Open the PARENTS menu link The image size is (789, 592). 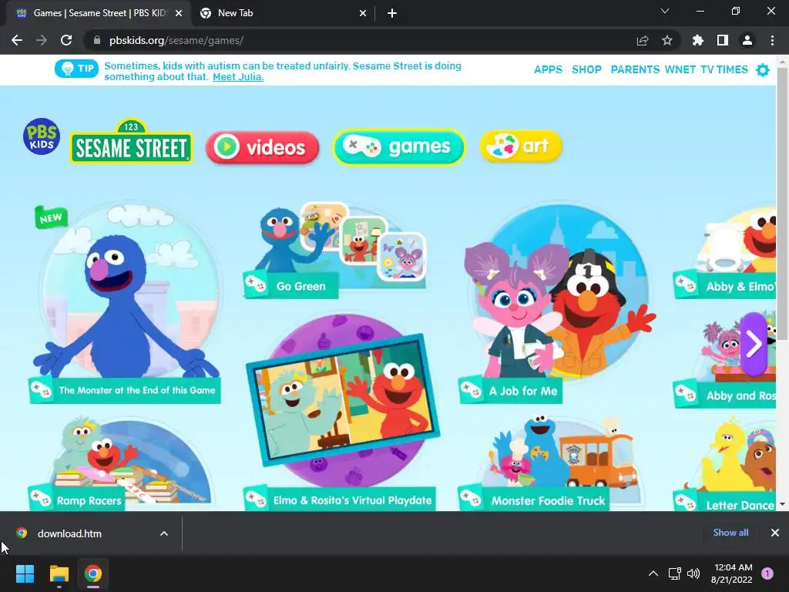tap(635, 69)
